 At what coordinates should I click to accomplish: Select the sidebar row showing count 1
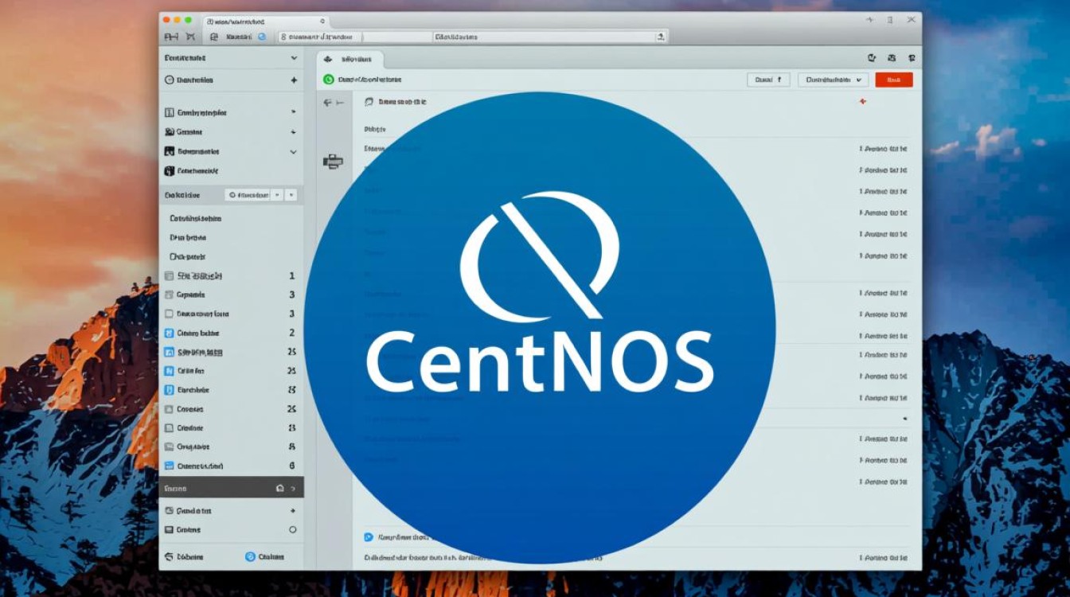click(x=231, y=275)
